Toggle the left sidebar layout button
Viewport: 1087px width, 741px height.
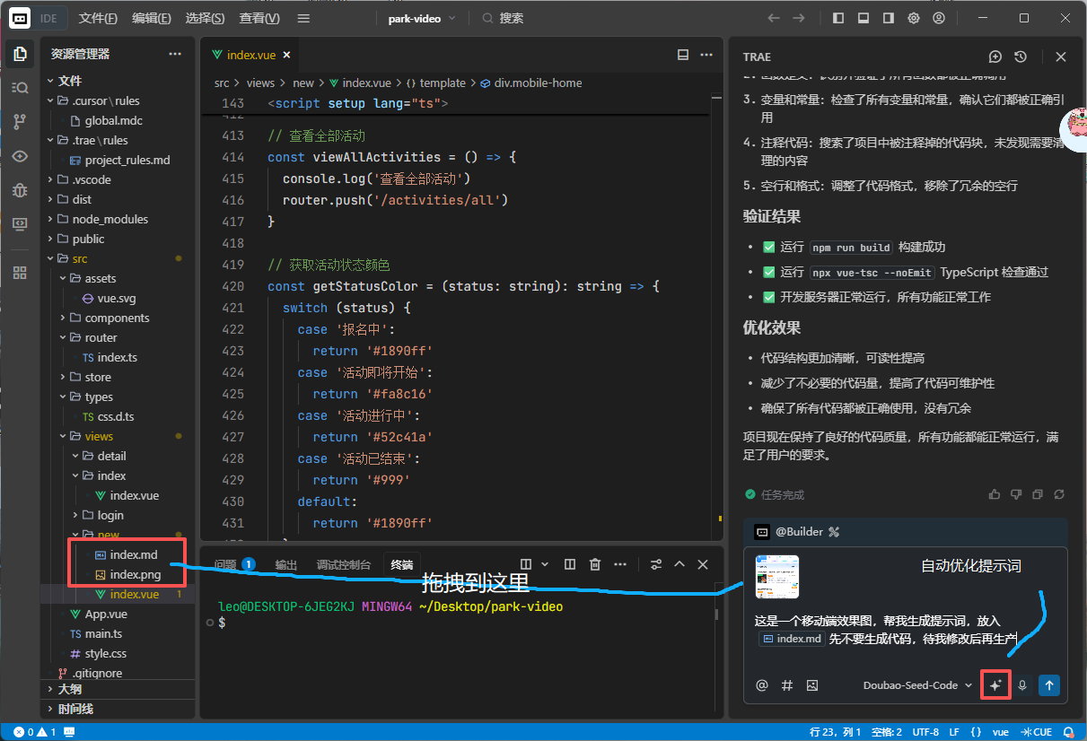(838, 18)
